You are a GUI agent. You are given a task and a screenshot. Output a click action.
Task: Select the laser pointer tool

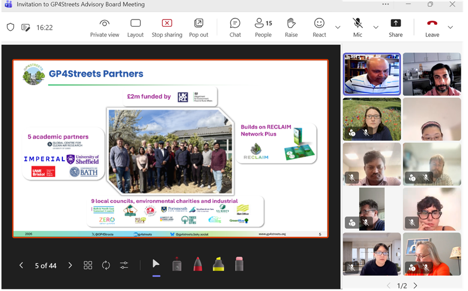(x=177, y=264)
